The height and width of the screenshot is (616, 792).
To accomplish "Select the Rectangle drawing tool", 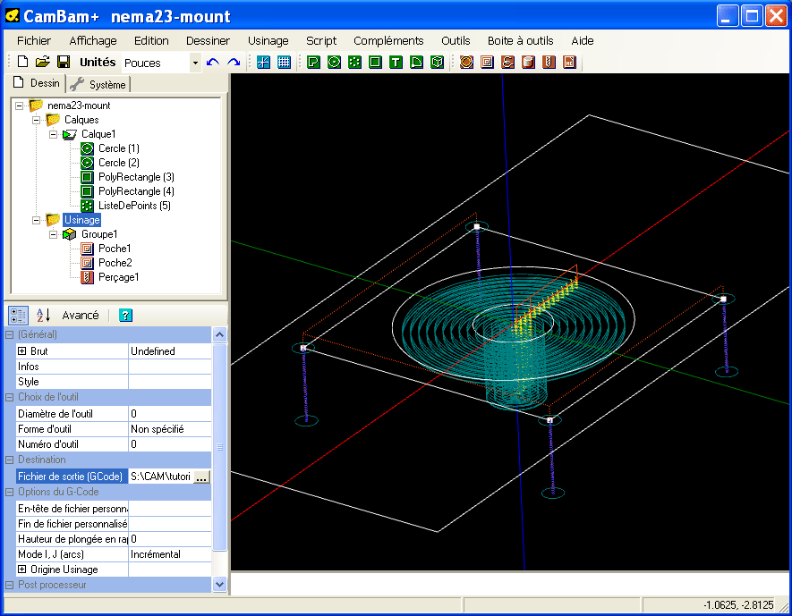I will (x=375, y=62).
